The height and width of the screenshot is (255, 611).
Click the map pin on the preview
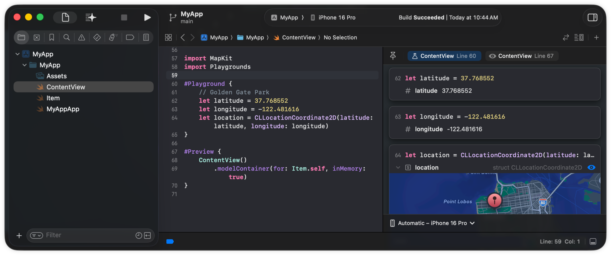[x=494, y=200]
